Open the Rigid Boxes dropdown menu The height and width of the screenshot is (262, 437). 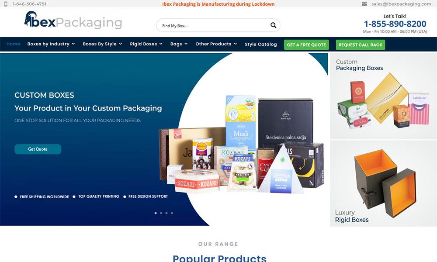click(146, 44)
